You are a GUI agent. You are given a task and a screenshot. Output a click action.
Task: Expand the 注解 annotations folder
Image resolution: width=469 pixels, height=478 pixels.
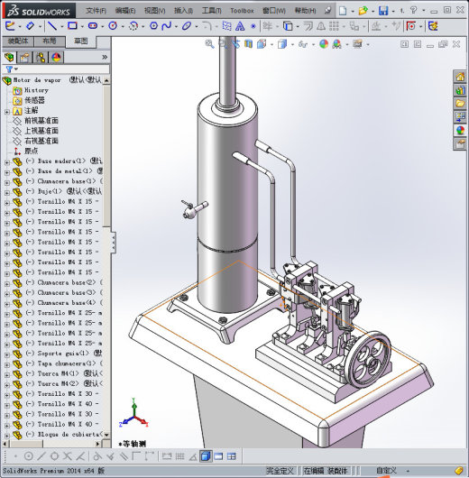(x=7, y=112)
